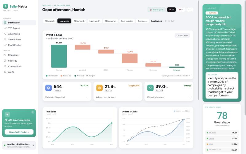Click the TACOS target icon
This screenshot has width=246, height=154.
[x=99, y=88]
